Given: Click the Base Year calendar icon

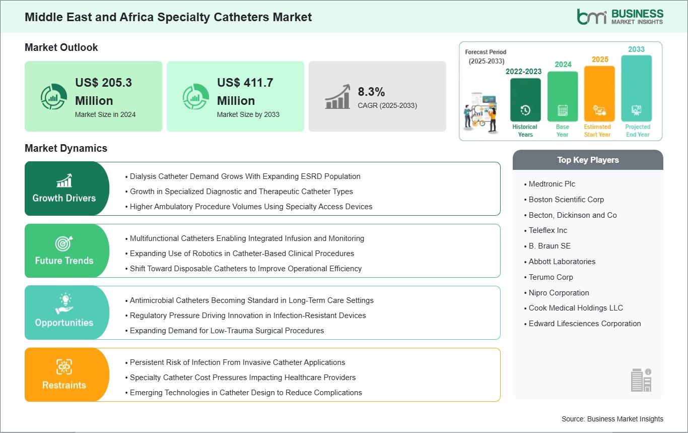Looking at the screenshot, I should click(x=562, y=110).
